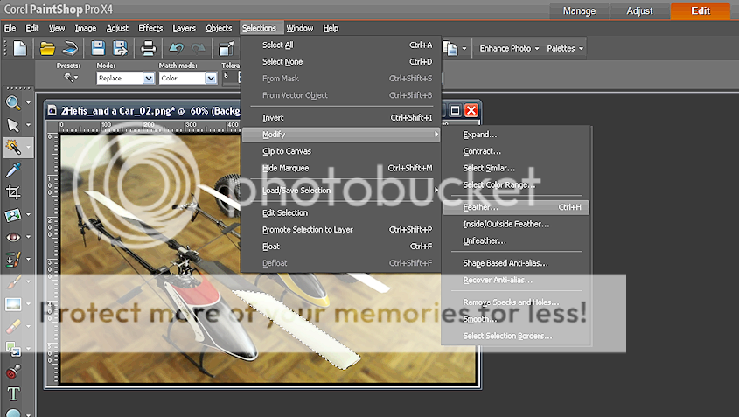The height and width of the screenshot is (417, 739).
Task: Switch to the Manage workspace tab
Action: [x=579, y=11]
